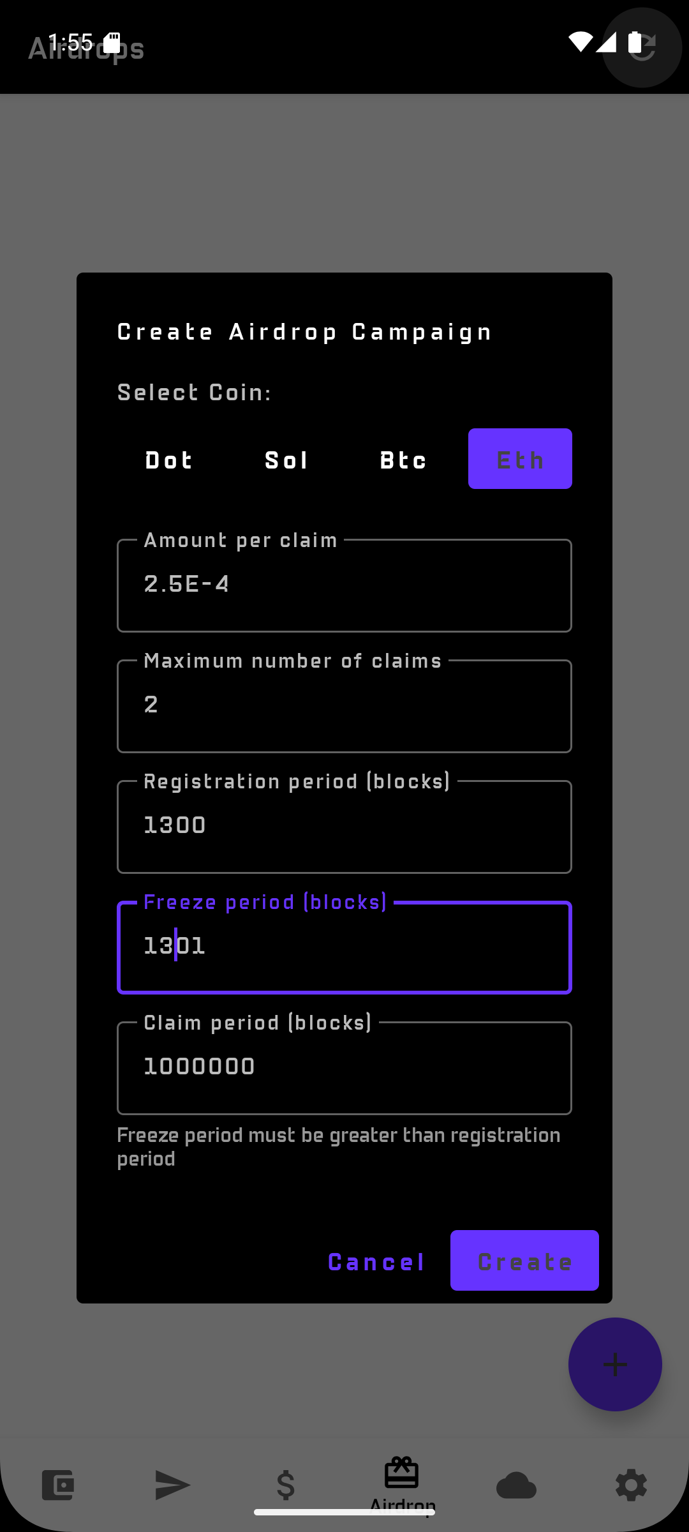Select the Btc coin option
This screenshot has height=1532, width=689.
coord(403,460)
